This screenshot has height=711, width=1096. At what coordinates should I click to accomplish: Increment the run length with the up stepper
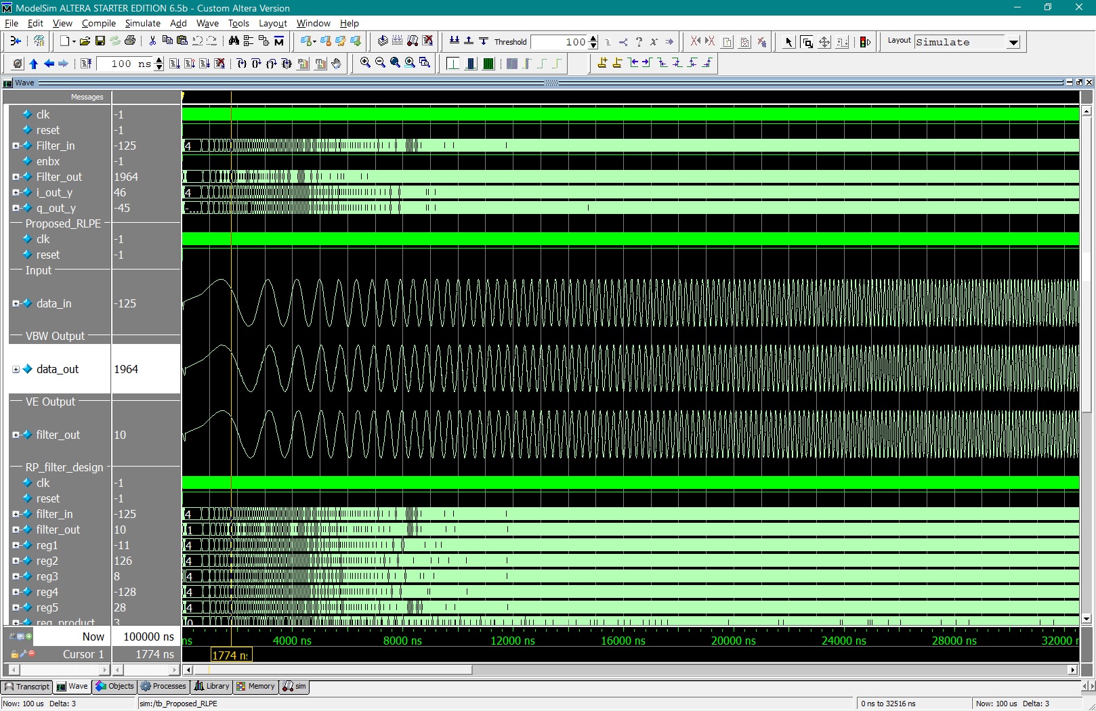[158, 60]
